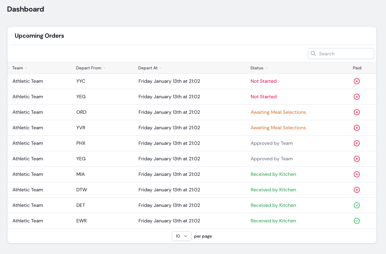Click the Depart At column header
The width and height of the screenshot is (386, 254).
[x=148, y=68]
